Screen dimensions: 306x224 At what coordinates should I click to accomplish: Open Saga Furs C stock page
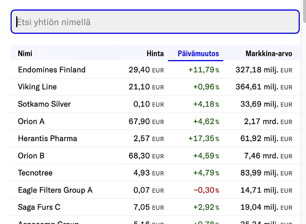point(39,207)
